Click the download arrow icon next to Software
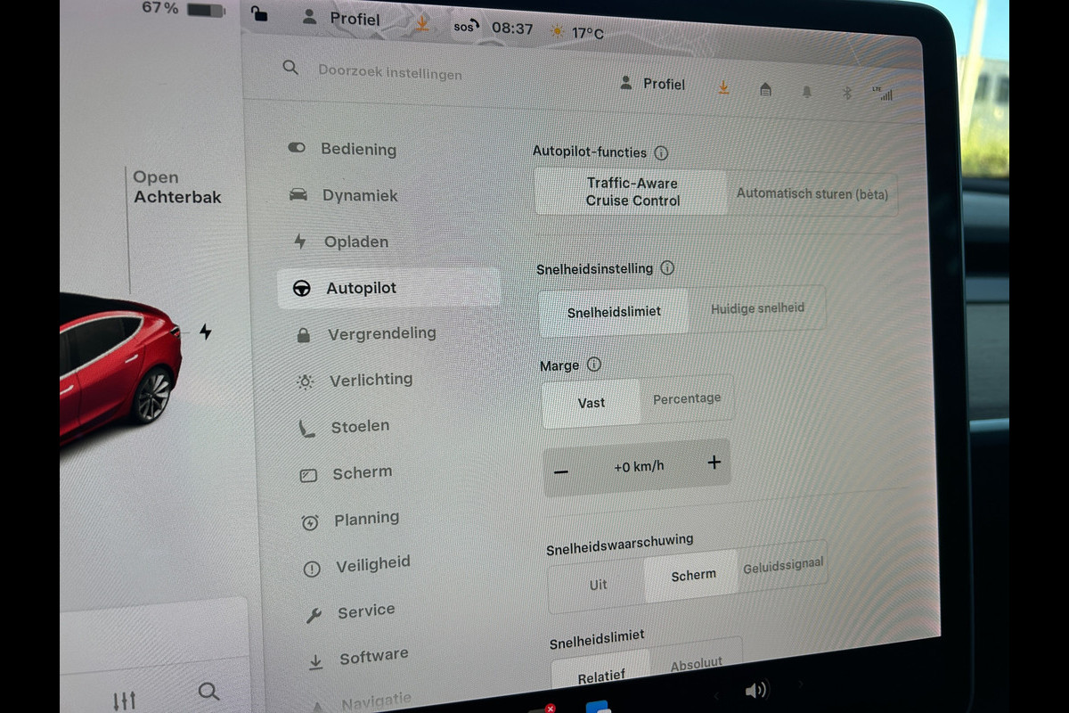This screenshot has width=1069, height=713. pos(315,662)
